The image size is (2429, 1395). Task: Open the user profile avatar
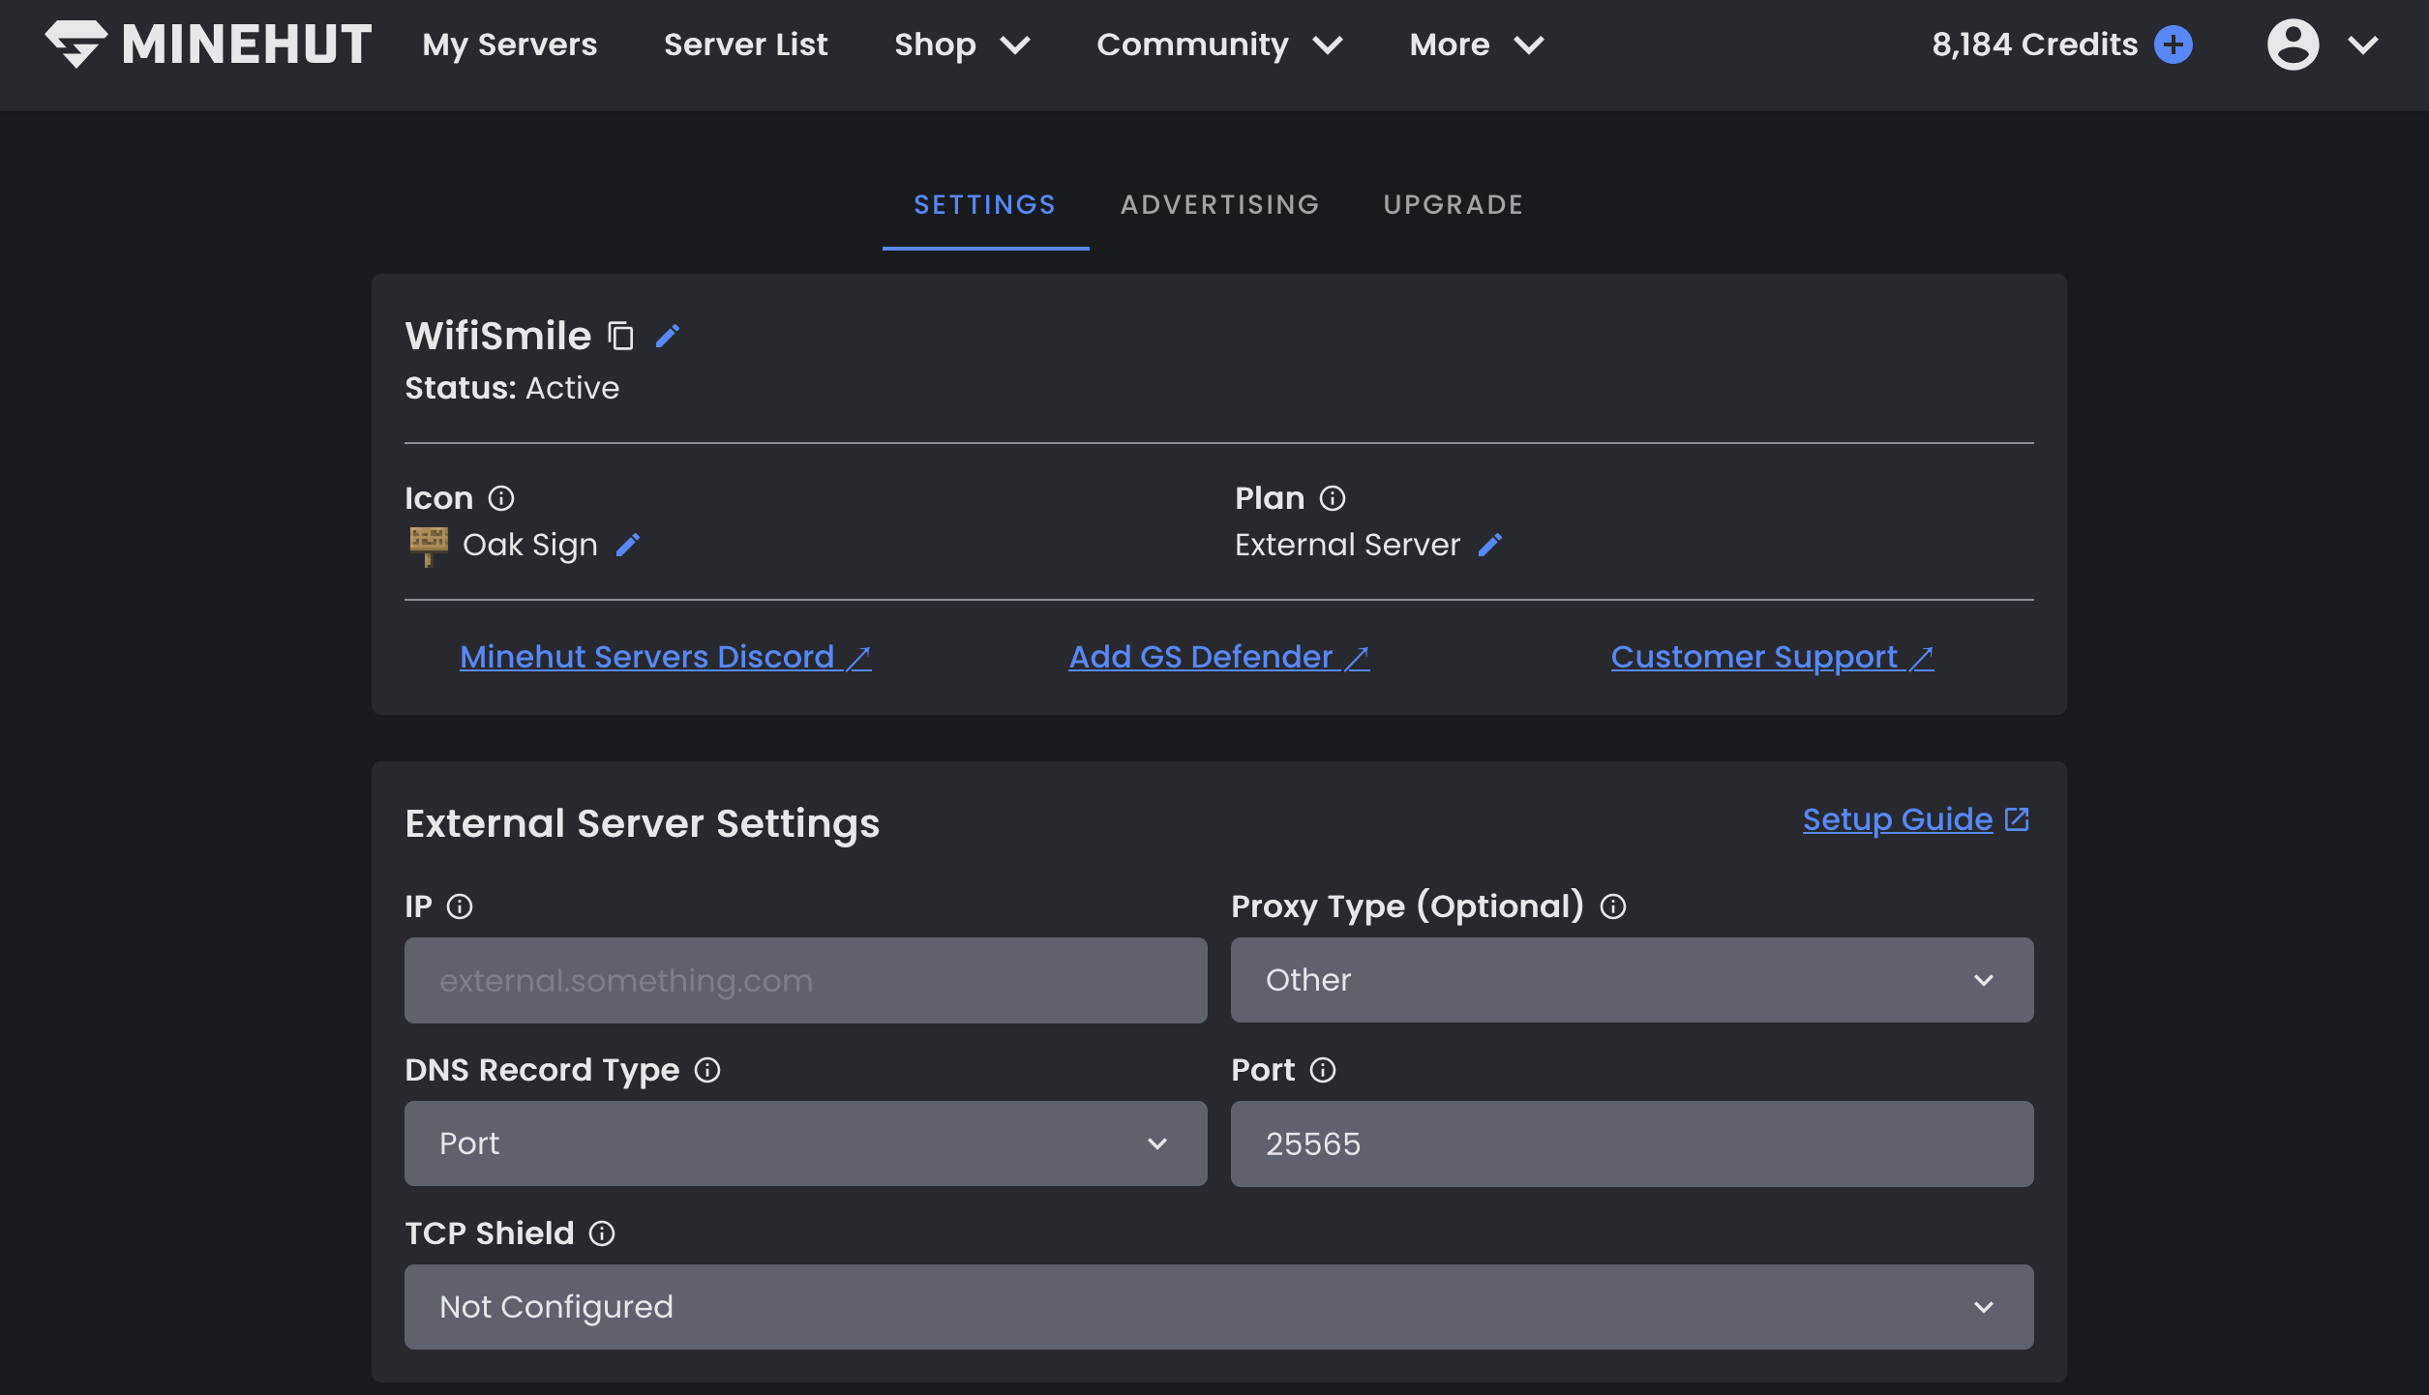pos(2292,44)
